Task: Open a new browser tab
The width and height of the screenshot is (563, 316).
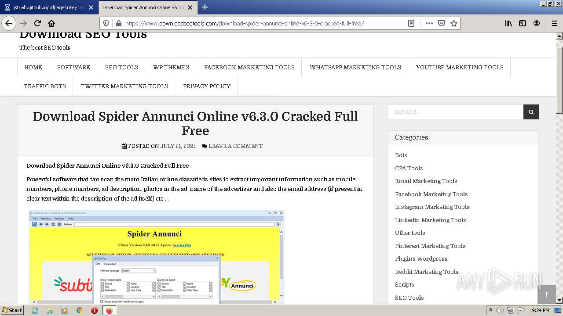Action: [205, 7]
